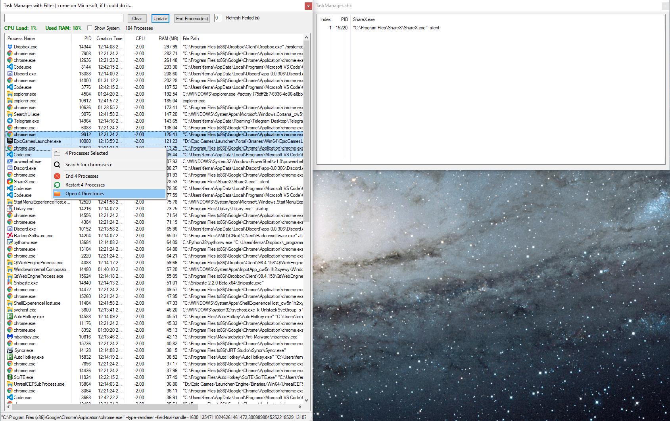Click the powershell.exe process icon
Viewport: 670px width, 421px height.
[x=10, y=161]
